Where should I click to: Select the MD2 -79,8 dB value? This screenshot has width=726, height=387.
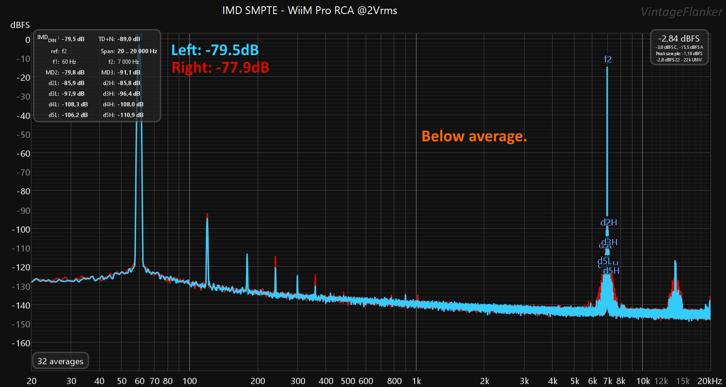coord(73,73)
